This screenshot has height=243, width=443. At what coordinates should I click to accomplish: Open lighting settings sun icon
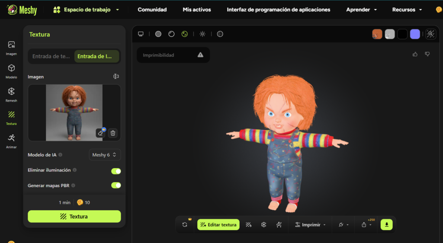click(x=202, y=34)
